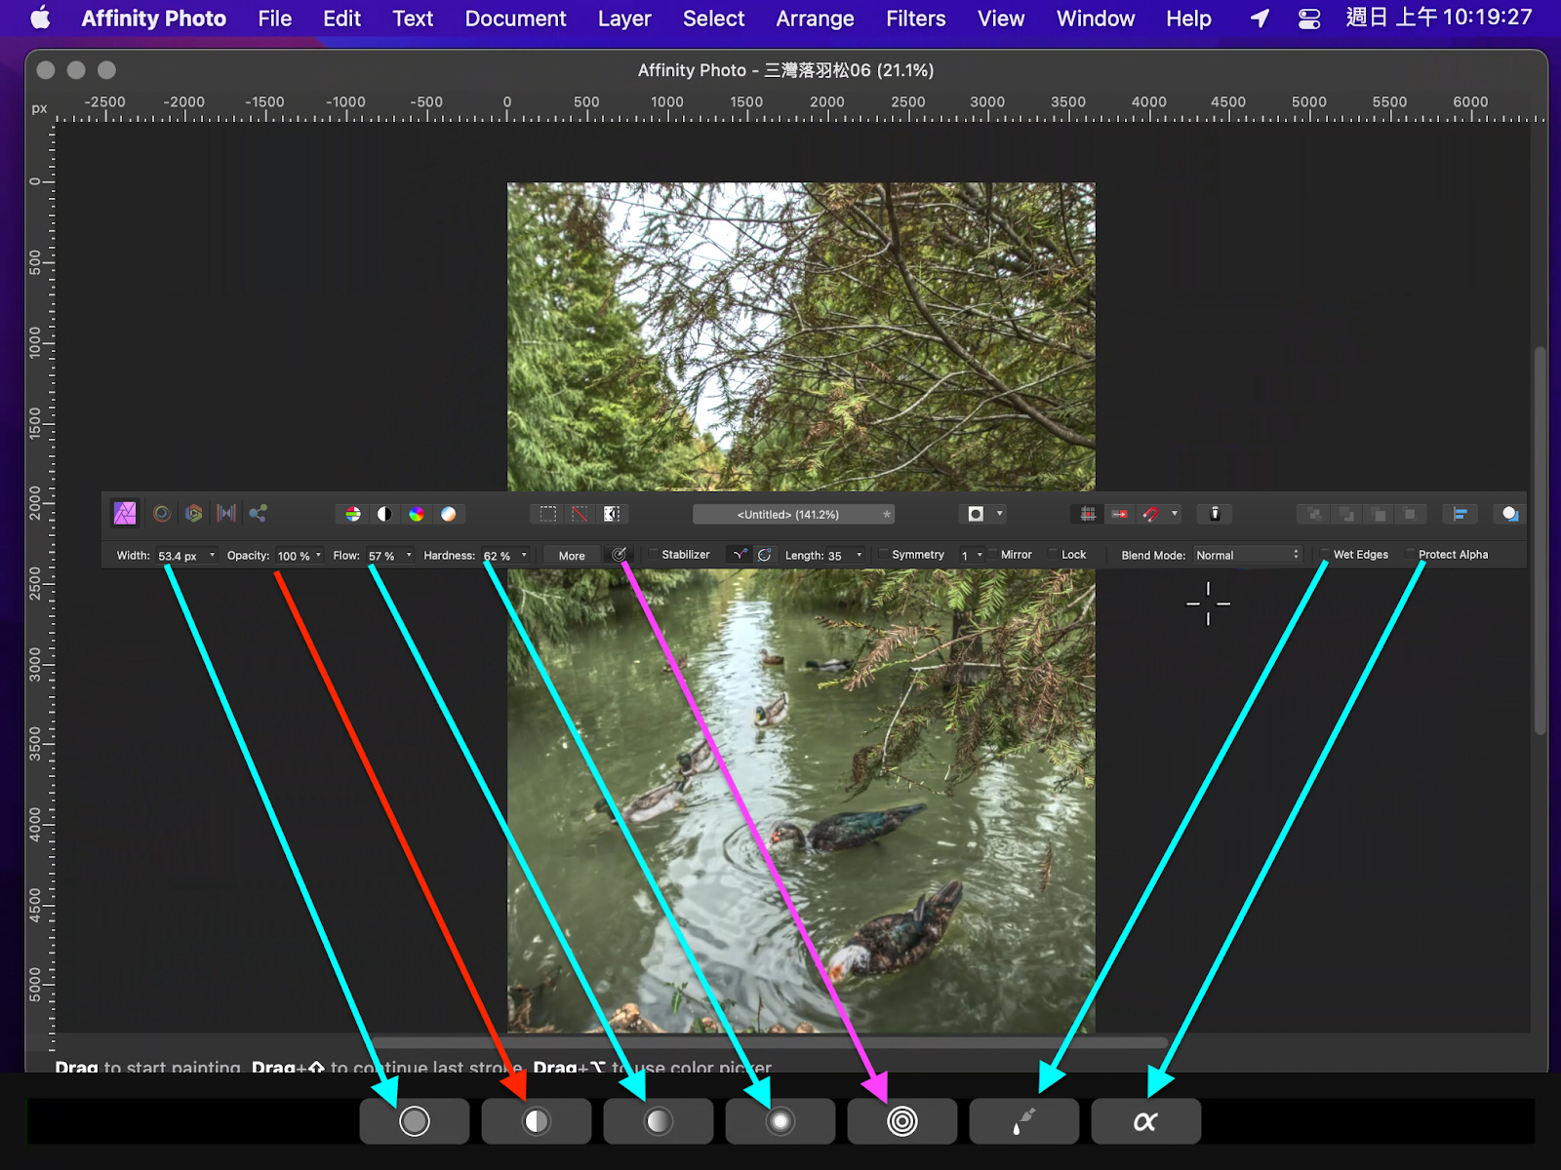1561x1170 pixels.
Task: Open the Arrange menu
Action: 816,19
